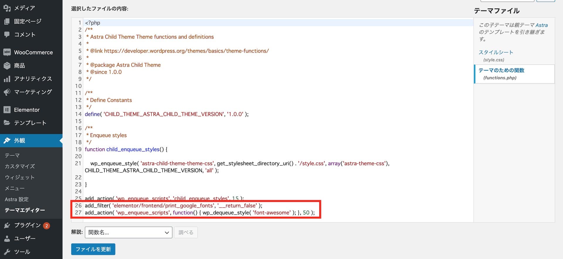This screenshot has height=259, width=563.
Task: Click the tools wrench icon
Action: point(7,252)
